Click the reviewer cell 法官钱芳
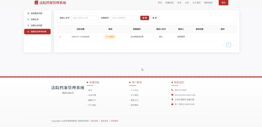The height and width of the screenshot is (127, 262). [x=181, y=37]
